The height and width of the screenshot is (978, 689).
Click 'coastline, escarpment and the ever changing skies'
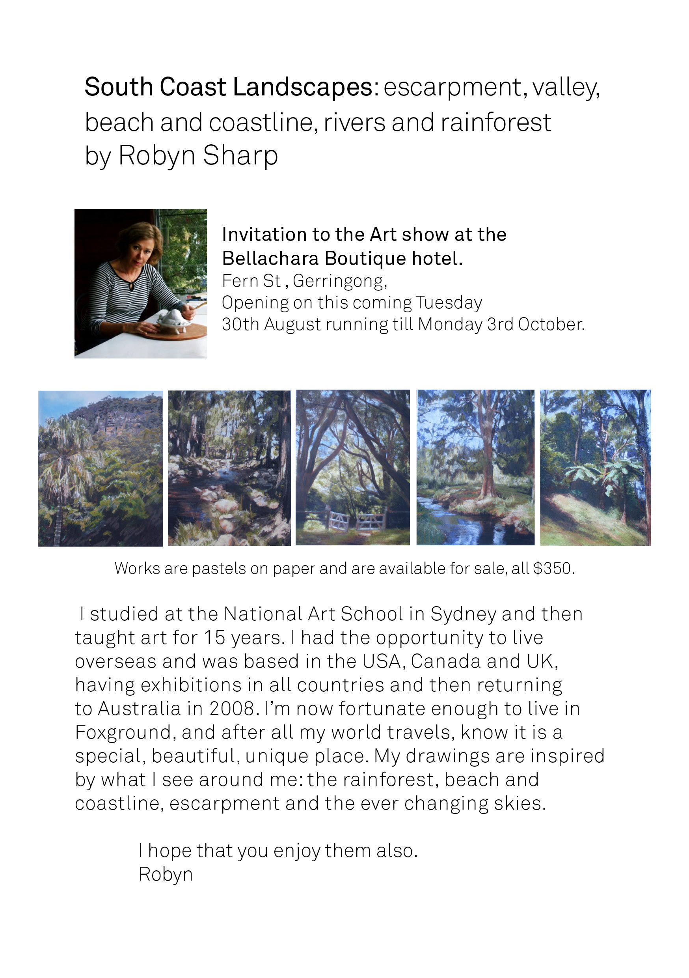point(311,803)
